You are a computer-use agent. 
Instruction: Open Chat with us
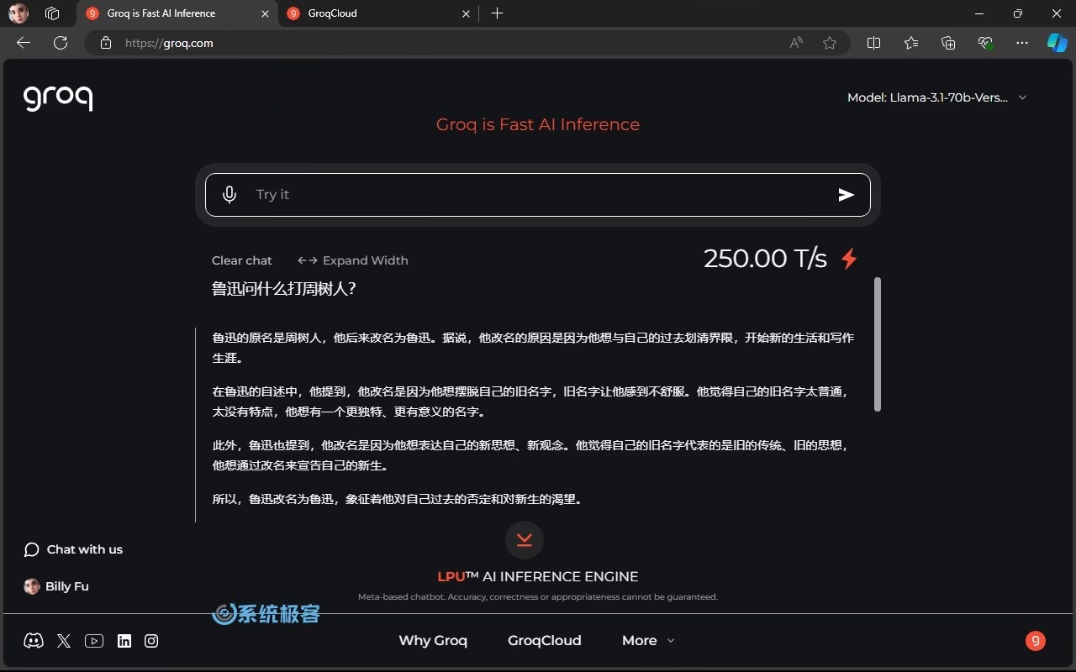(x=73, y=549)
